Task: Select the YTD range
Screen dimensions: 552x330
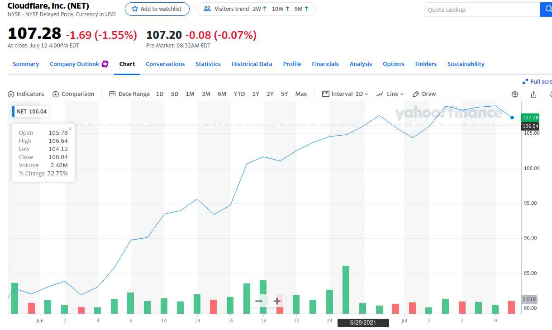Action: 239,94
